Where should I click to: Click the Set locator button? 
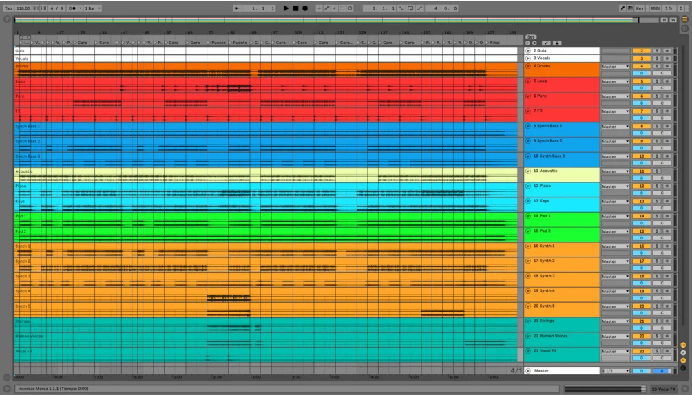tap(530, 37)
